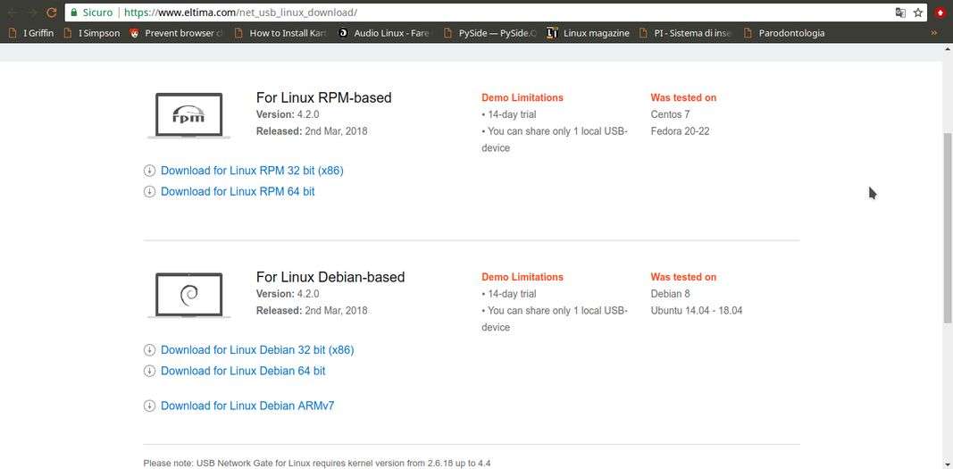Click the green secure padlock icon
This screenshot has width=953, height=469.
[x=74, y=13]
